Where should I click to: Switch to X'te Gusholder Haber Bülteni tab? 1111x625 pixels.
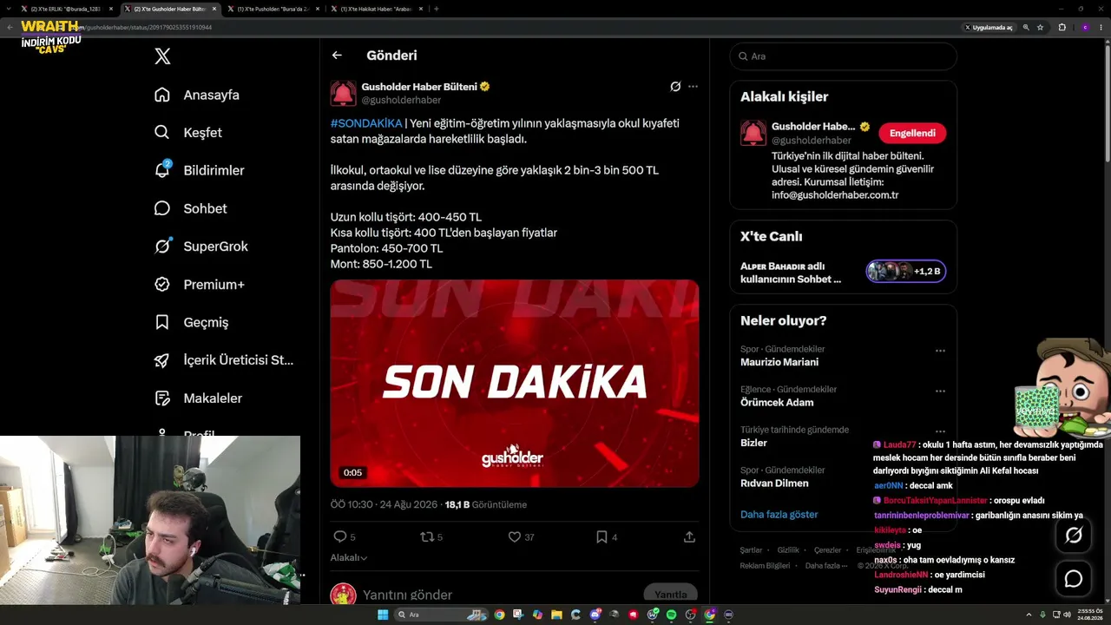pos(169,9)
